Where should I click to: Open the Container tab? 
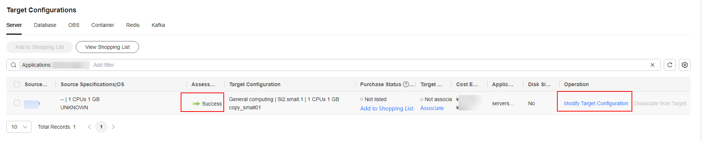tap(103, 25)
